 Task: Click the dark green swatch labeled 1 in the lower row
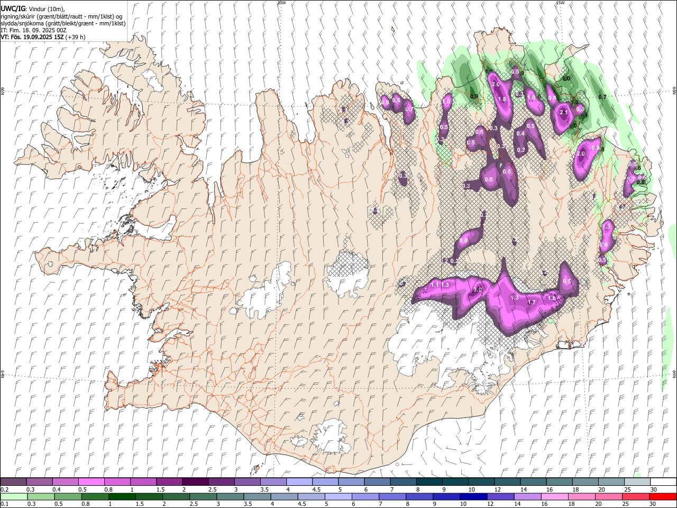(122, 497)
